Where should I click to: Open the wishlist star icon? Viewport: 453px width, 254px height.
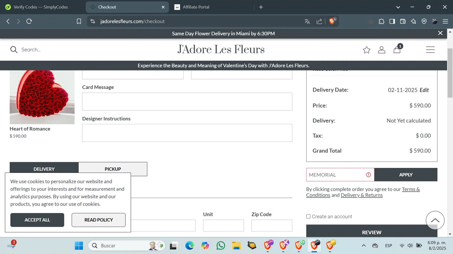[367, 50]
